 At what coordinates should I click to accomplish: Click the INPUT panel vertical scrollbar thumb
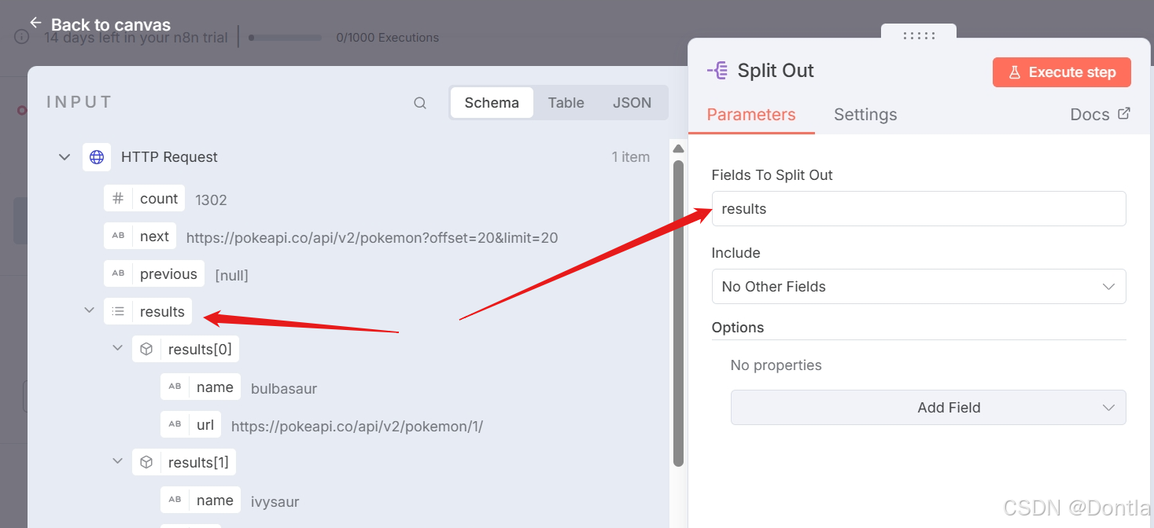(678, 313)
